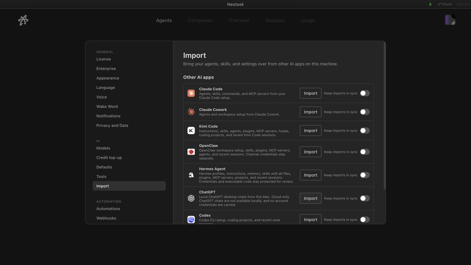Toggle Keep imports in sync for Kimi Code

point(365,131)
